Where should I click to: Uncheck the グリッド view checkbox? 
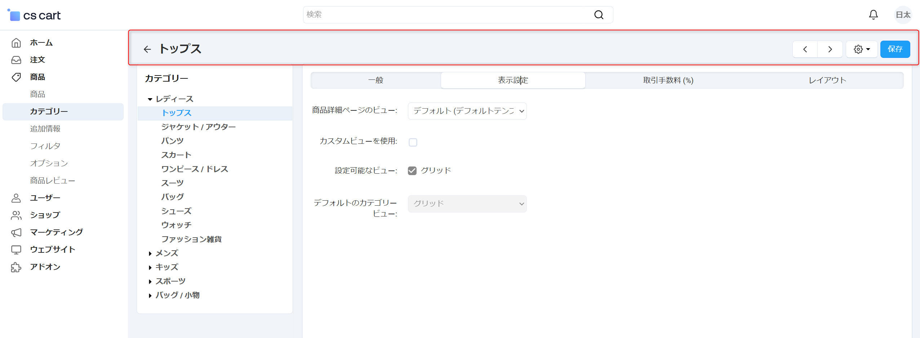pos(412,171)
